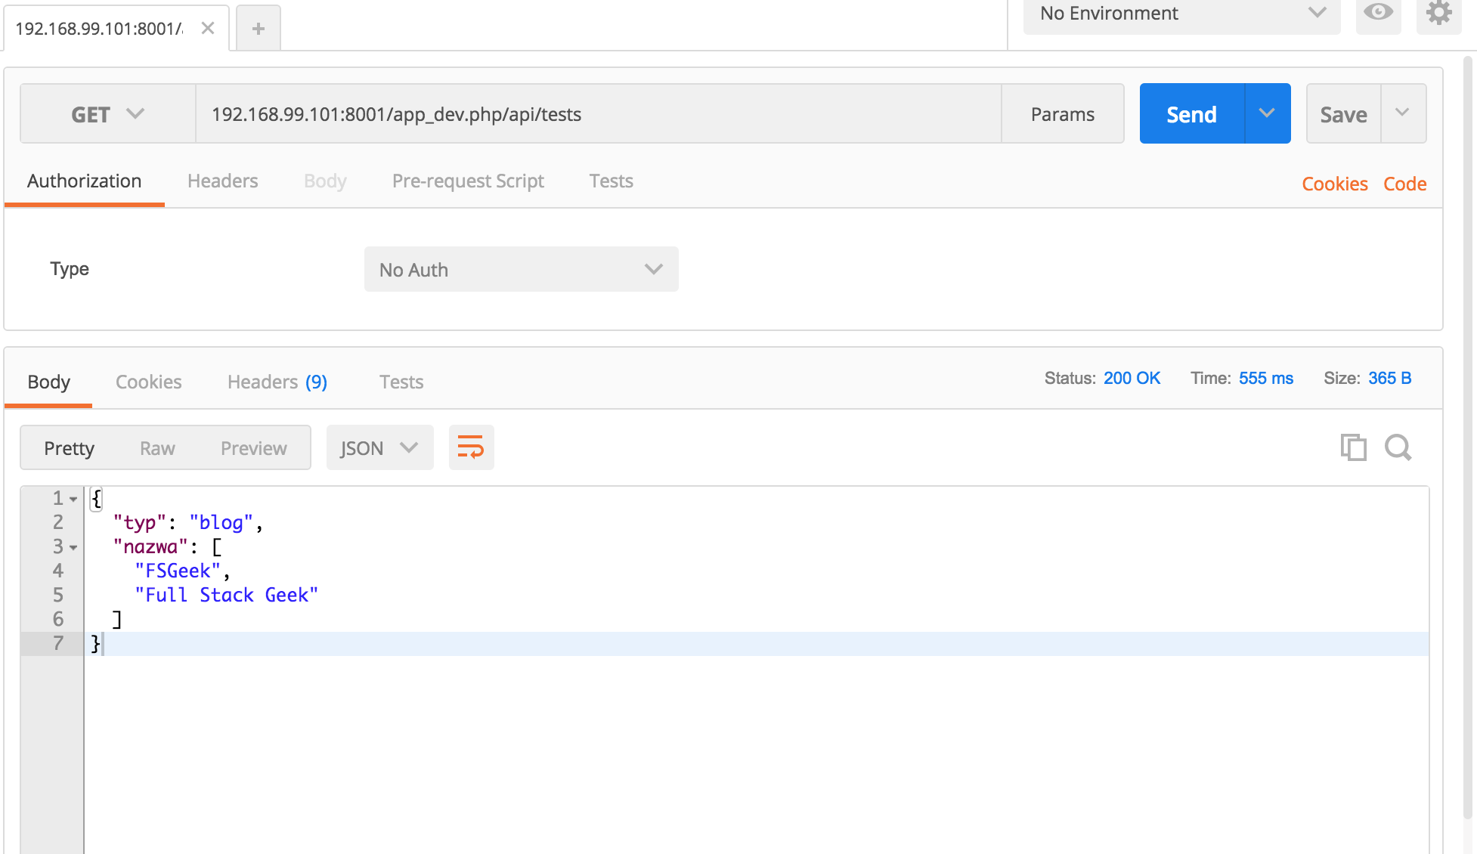The width and height of the screenshot is (1477, 854).
Task: Click the request URL field
Action: (x=597, y=114)
